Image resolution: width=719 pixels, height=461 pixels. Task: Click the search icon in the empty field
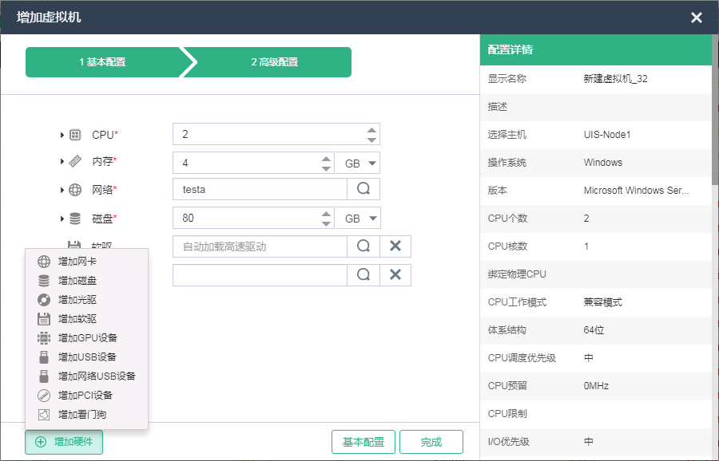(x=363, y=275)
